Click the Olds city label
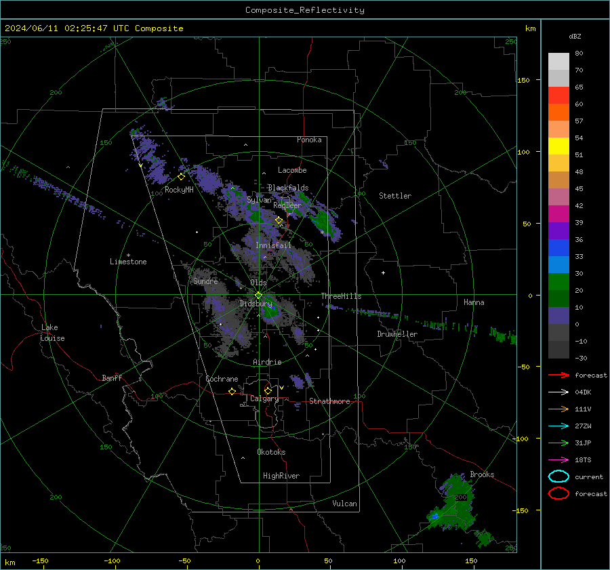Viewport: 610px width, 570px height. coord(258,283)
